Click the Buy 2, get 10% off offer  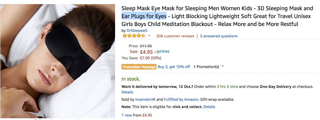click(x=174, y=67)
